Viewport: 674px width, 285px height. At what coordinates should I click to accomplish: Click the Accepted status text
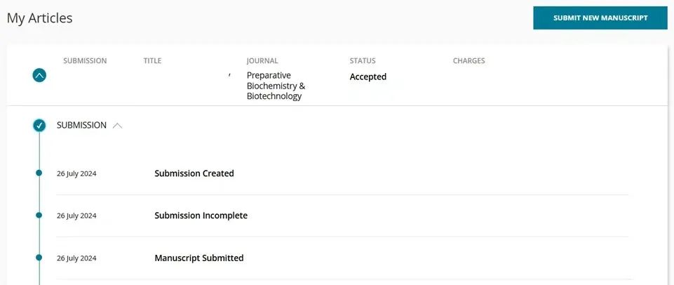[368, 77]
